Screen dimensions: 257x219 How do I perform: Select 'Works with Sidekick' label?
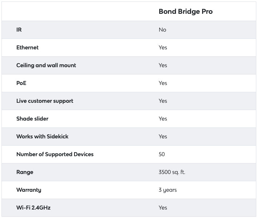[42, 137]
